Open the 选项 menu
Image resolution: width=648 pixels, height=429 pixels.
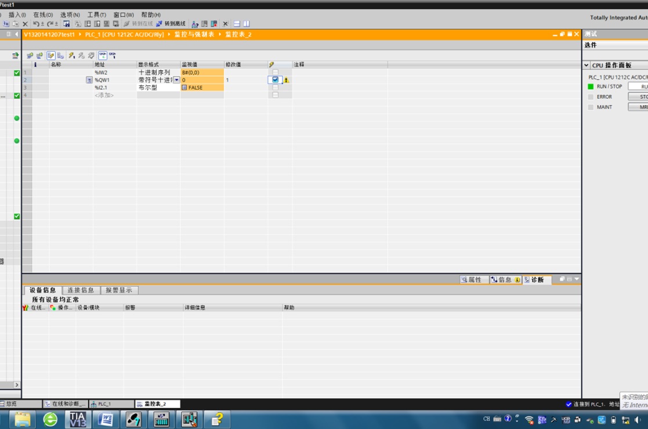pyautogui.click(x=70, y=15)
